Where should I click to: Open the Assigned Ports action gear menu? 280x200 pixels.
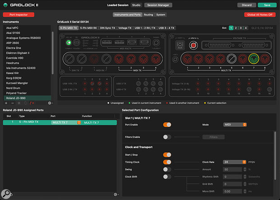116,194
